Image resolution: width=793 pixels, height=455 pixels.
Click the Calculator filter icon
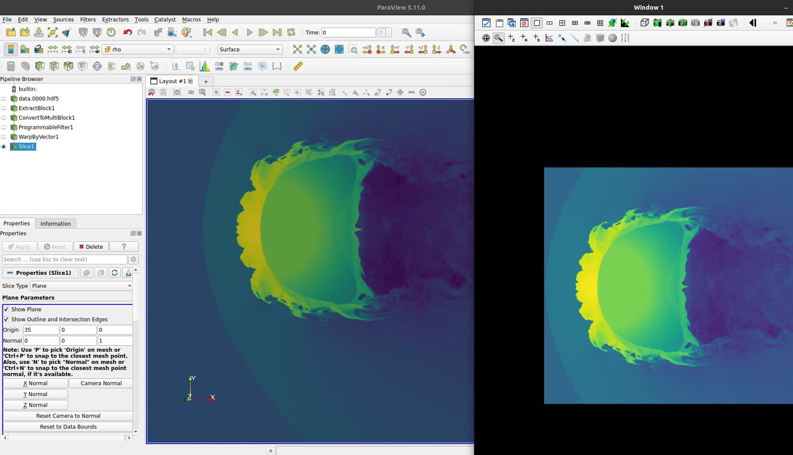pos(11,66)
